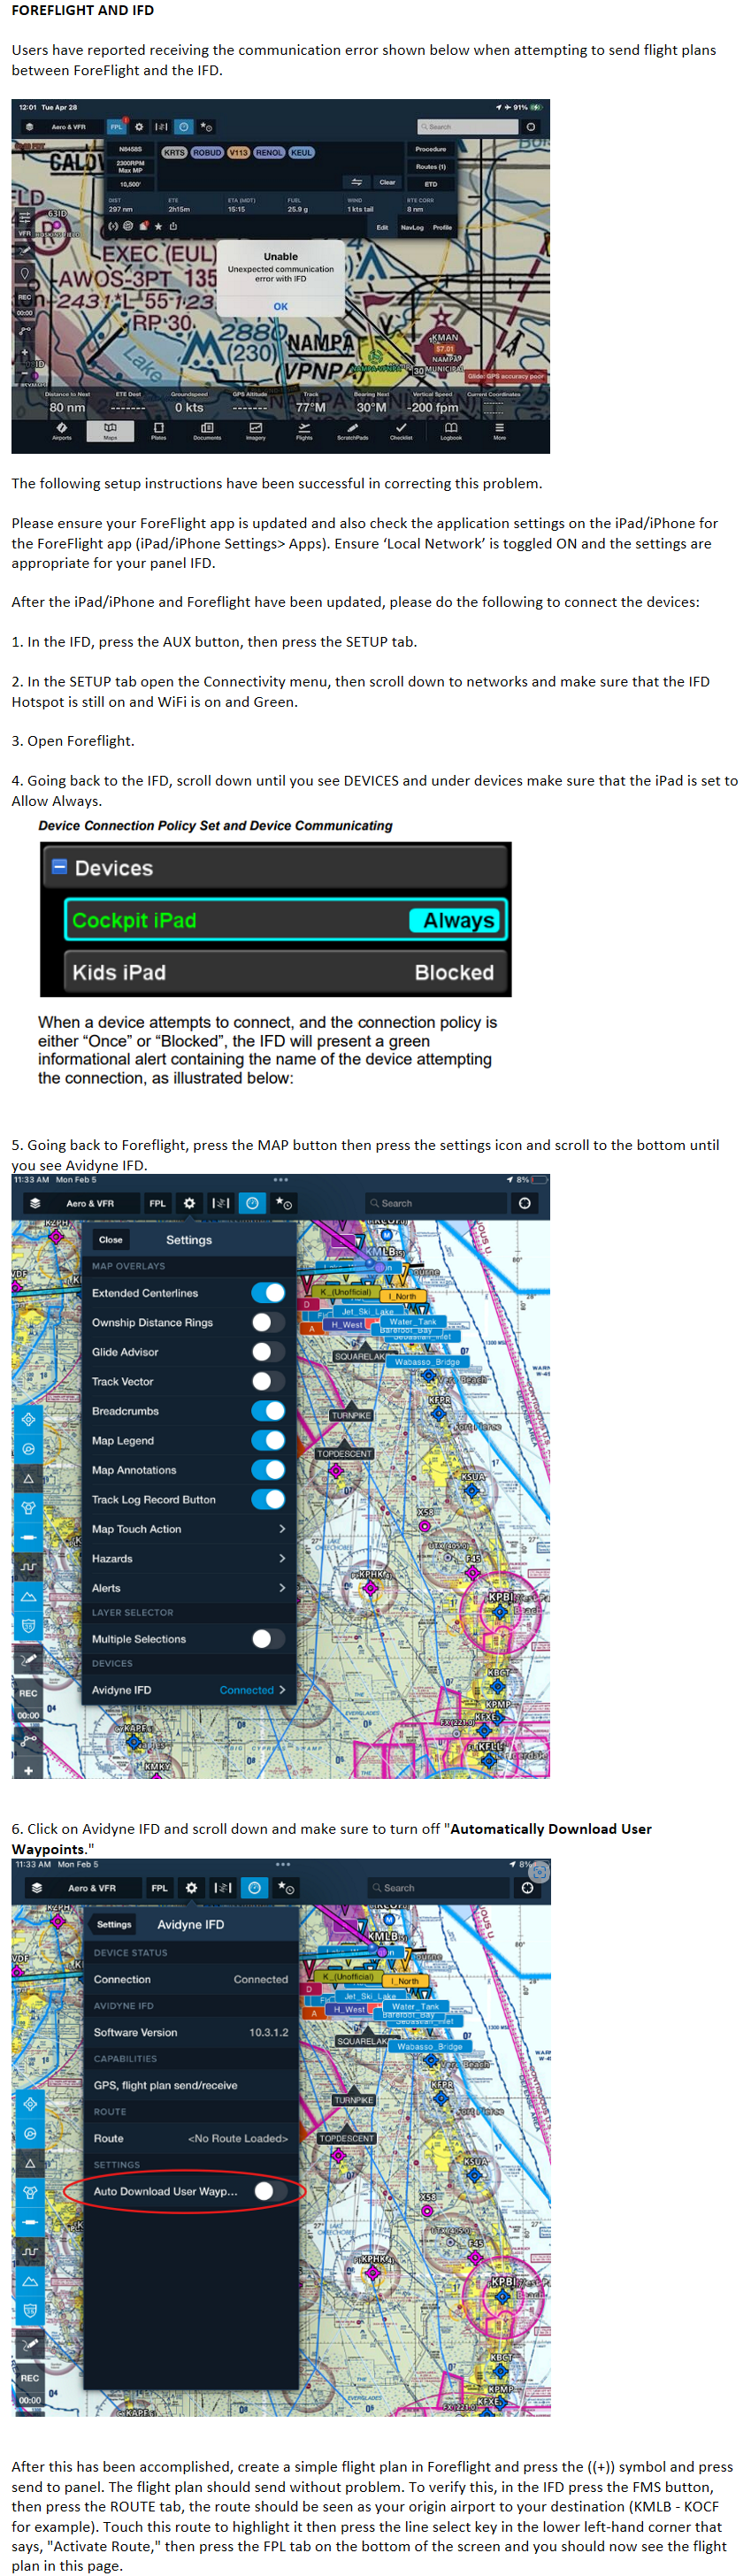Click the route advisor icon in Settings panel screenshot
This screenshot has height=2576, width=751.
(221, 1203)
